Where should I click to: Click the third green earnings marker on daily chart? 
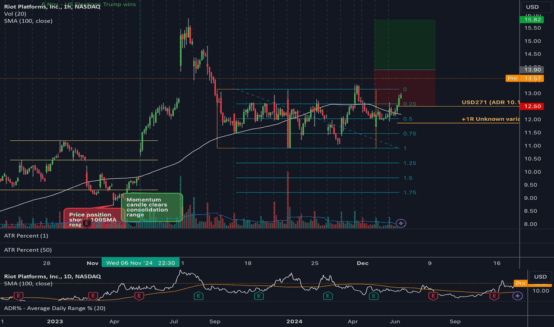[328, 295]
